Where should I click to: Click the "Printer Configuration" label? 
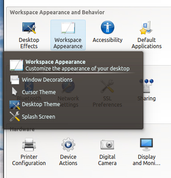click(x=29, y=160)
